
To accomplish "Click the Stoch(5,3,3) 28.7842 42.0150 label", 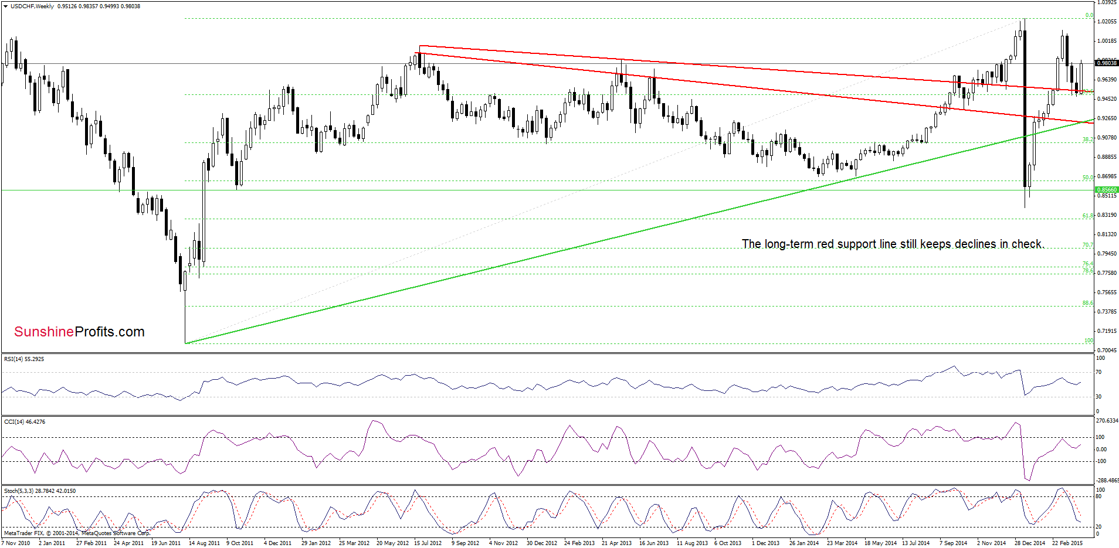I will (x=40, y=491).
